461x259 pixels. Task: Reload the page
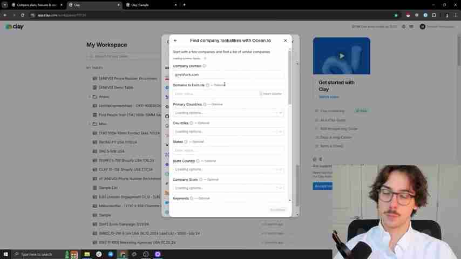click(x=22, y=15)
